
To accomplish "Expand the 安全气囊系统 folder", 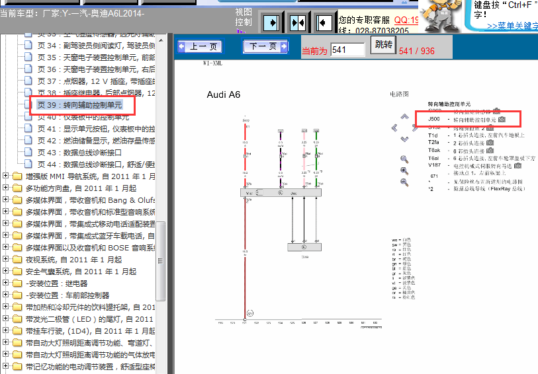I will pos(5,271).
